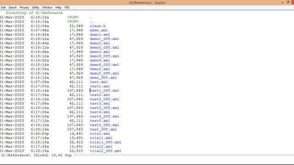The image size is (294, 165).
Task: Open the YDS menu
Action: coord(67,7)
